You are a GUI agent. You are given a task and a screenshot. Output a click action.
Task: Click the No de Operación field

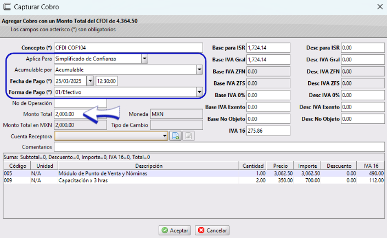81,103
